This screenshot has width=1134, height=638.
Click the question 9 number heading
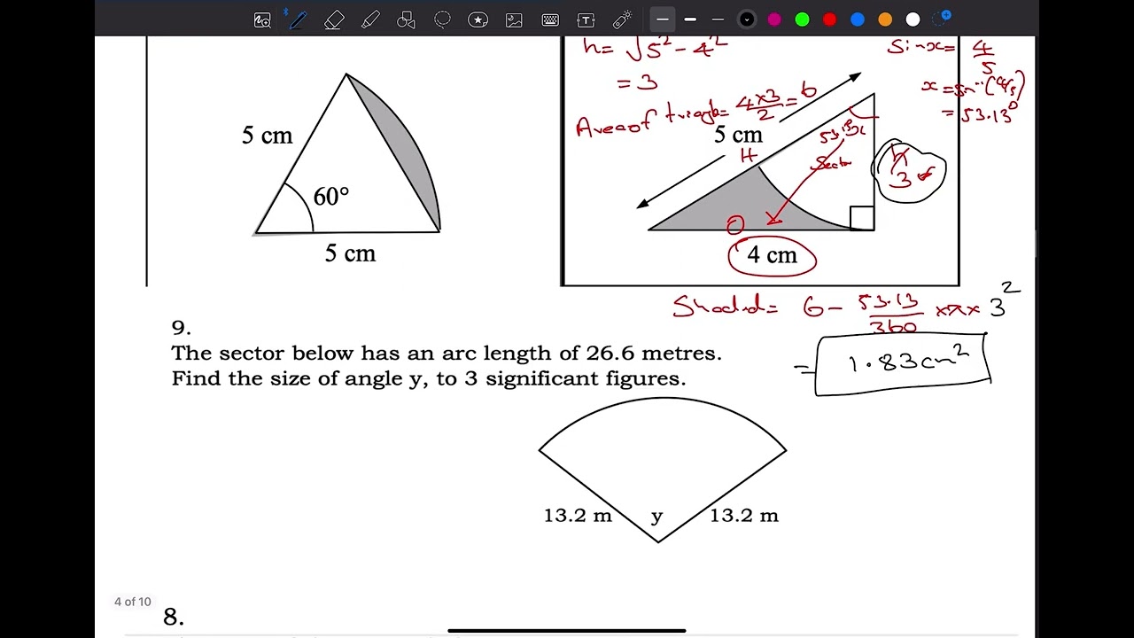click(x=181, y=328)
